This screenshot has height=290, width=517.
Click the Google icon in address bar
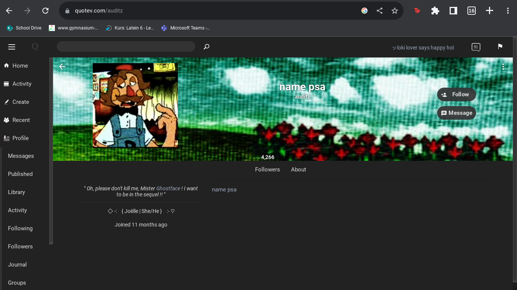tap(364, 11)
